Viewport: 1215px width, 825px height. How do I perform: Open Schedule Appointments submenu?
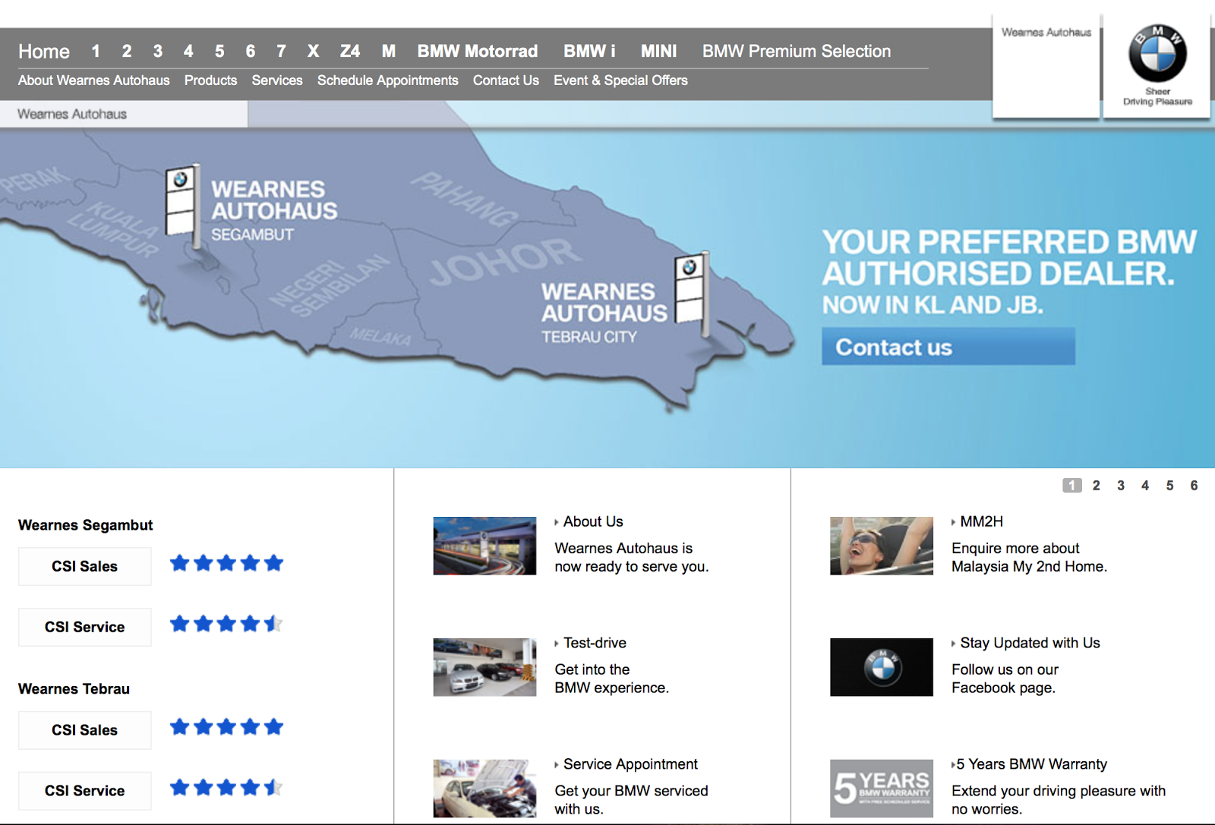pyautogui.click(x=388, y=80)
